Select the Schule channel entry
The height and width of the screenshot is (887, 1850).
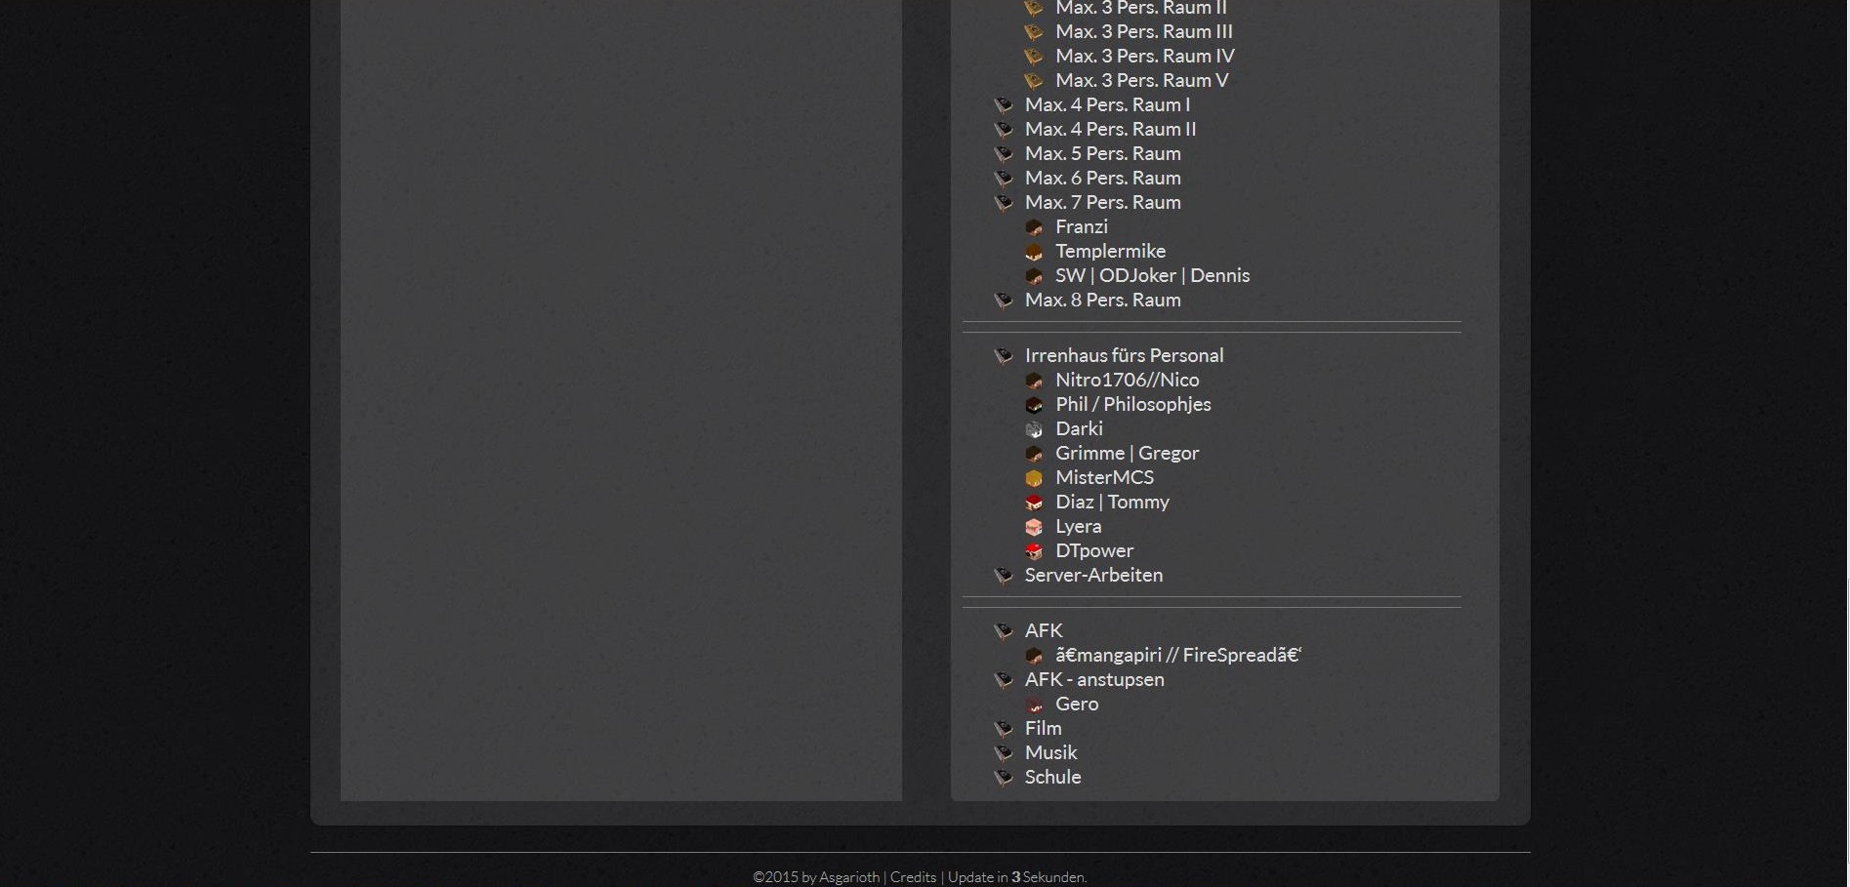coord(1052,777)
